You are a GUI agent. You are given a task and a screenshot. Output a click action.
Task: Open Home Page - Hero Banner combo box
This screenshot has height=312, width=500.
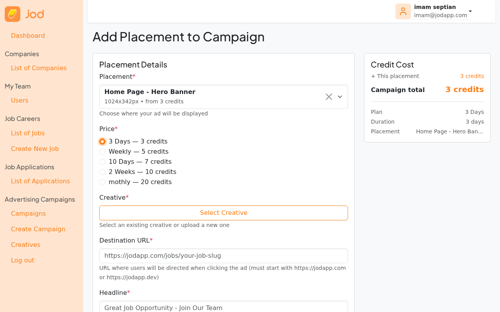pos(211,97)
